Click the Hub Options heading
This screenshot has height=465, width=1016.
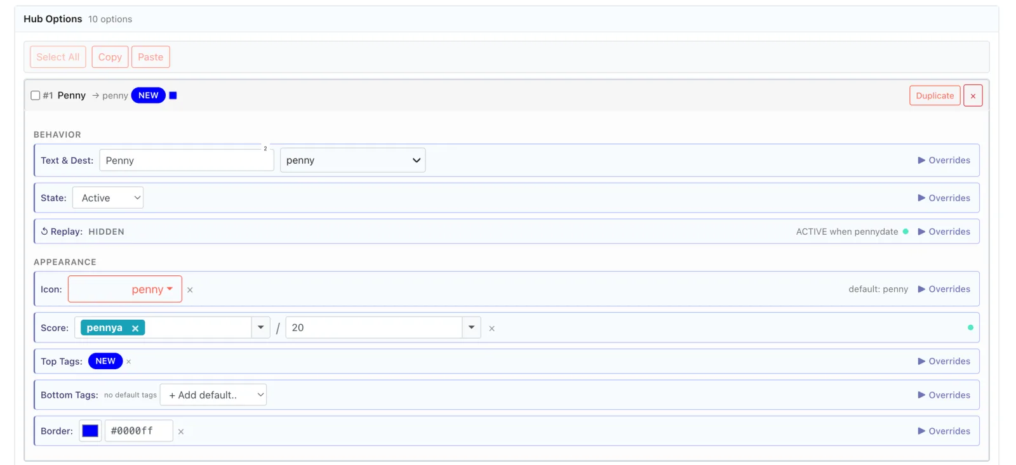point(53,19)
